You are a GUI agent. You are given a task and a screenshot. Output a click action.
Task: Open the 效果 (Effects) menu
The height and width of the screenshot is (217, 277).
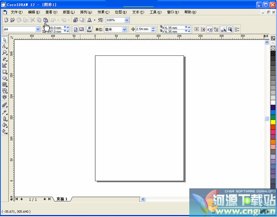tap(103, 12)
